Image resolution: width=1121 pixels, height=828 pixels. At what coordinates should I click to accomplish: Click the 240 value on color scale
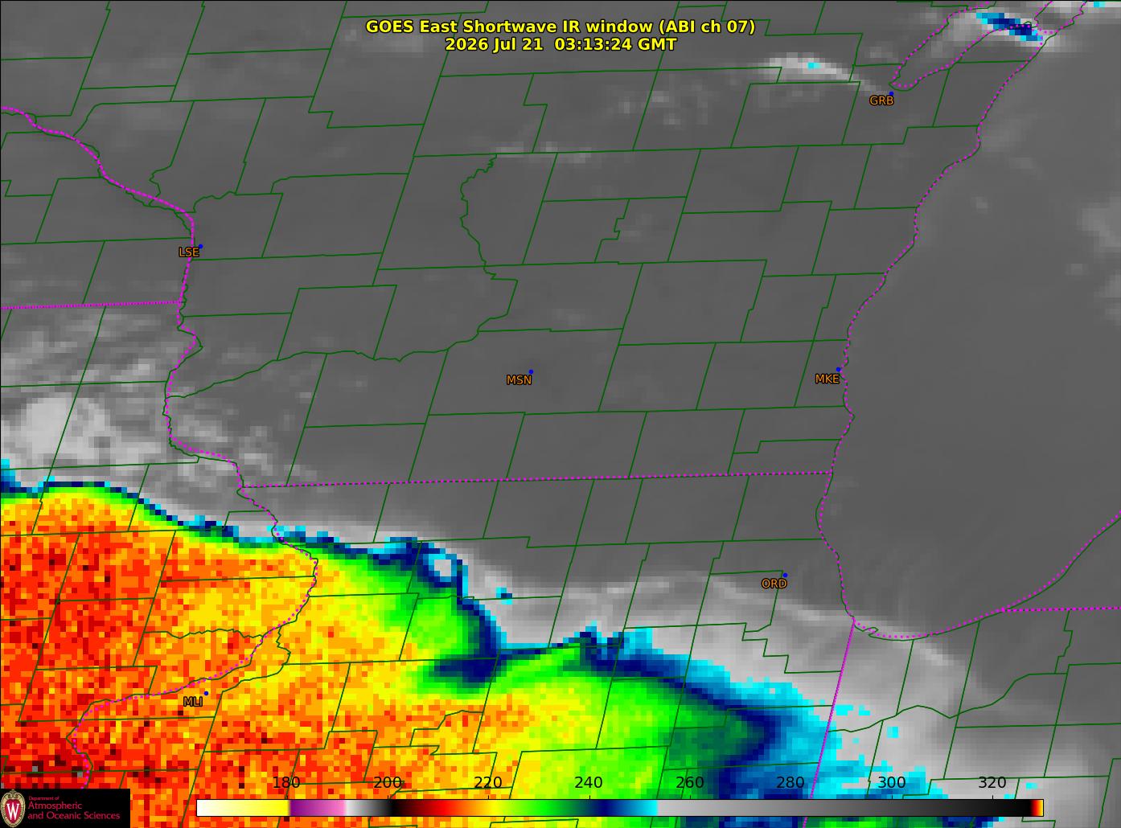(x=589, y=783)
